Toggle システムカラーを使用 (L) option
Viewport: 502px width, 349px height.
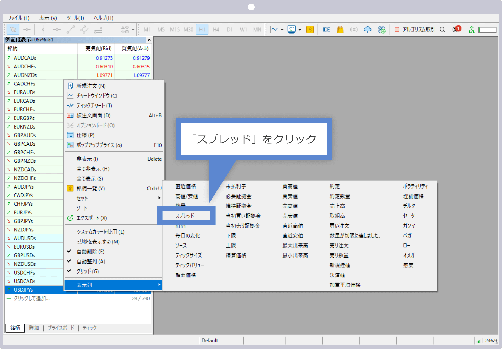[x=114, y=232]
